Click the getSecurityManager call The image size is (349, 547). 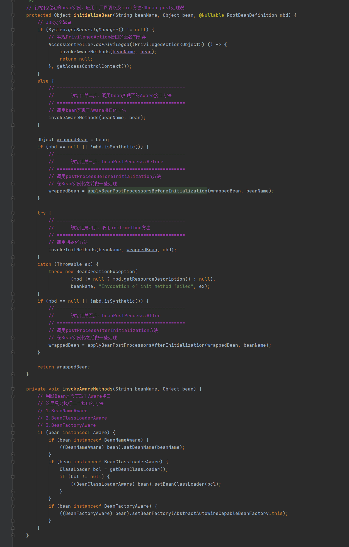(93, 30)
